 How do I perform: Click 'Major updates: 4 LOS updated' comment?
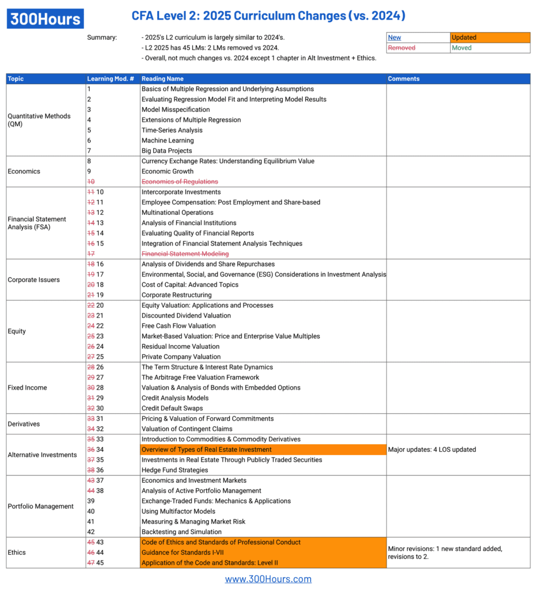[432, 449]
